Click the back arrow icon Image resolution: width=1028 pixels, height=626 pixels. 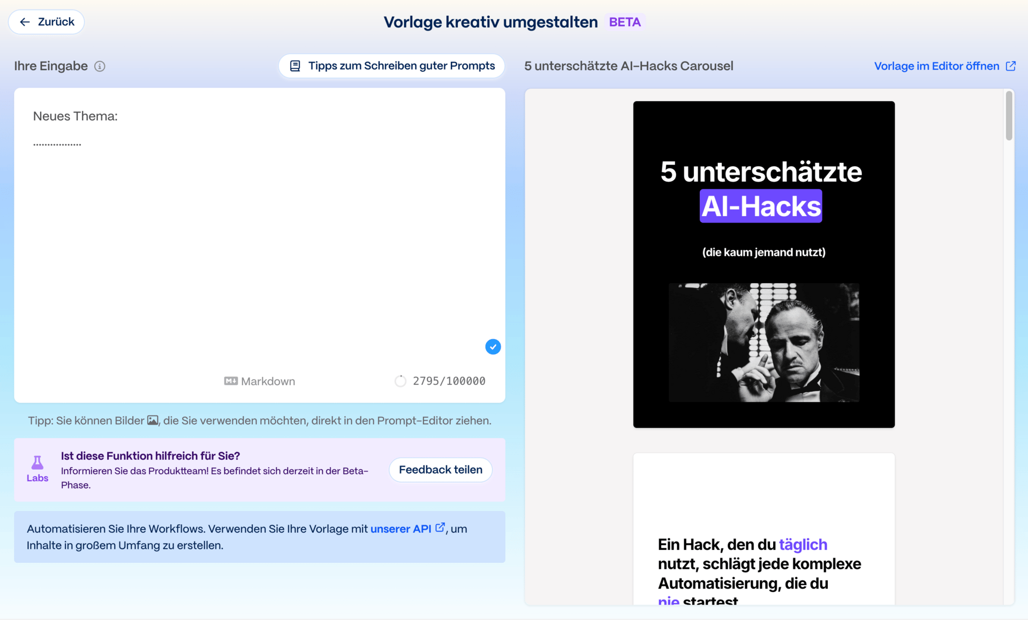pyautogui.click(x=25, y=22)
